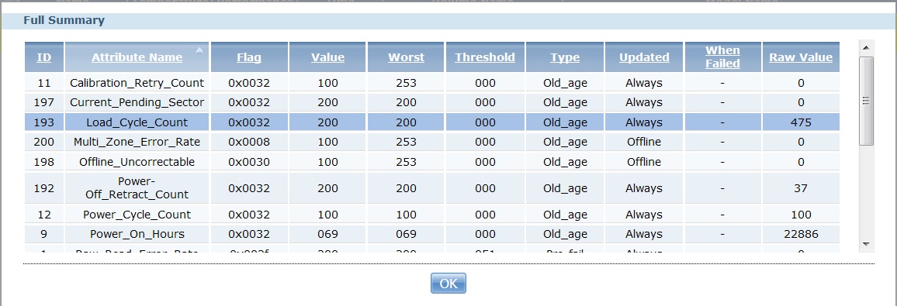Click ID cell 11
The width and height of the screenshot is (897, 306).
click(44, 83)
